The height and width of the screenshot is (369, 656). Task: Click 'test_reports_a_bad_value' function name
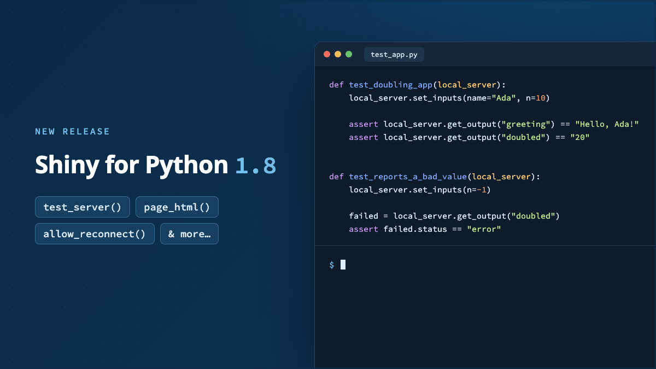click(408, 177)
